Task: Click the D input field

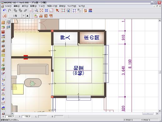Action: pyautogui.click(x=59, y=116)
